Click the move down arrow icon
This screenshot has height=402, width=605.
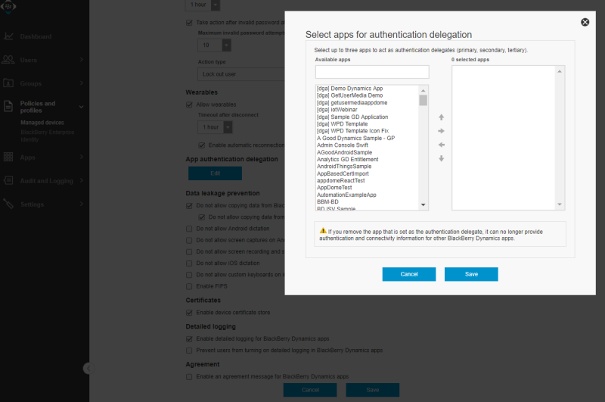[442, 159]
